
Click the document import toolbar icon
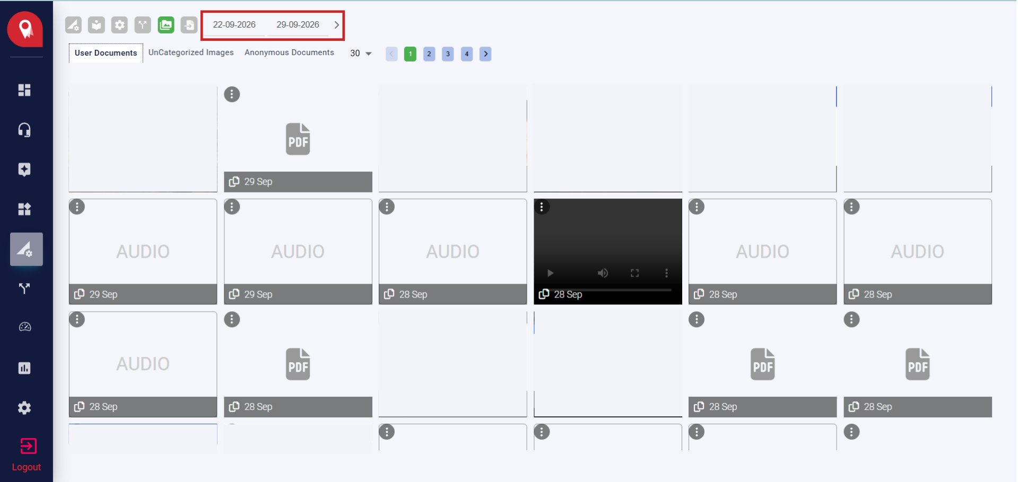(189, 25)
